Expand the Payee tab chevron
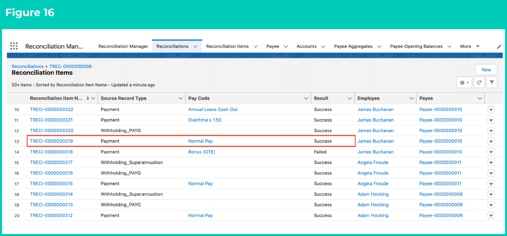The height and width of the screenshot is (236, 507). coord(286,47)
